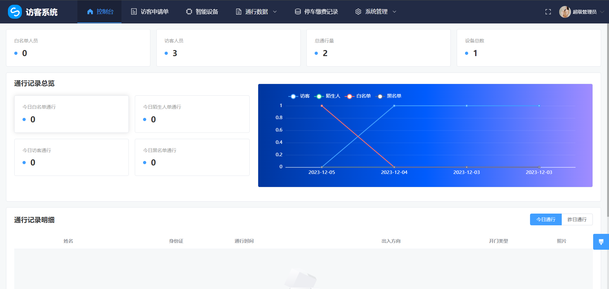Click the 通行数据 document icon
The height and width of the screenshot is (289, 609).
click(x=239, y=12)
